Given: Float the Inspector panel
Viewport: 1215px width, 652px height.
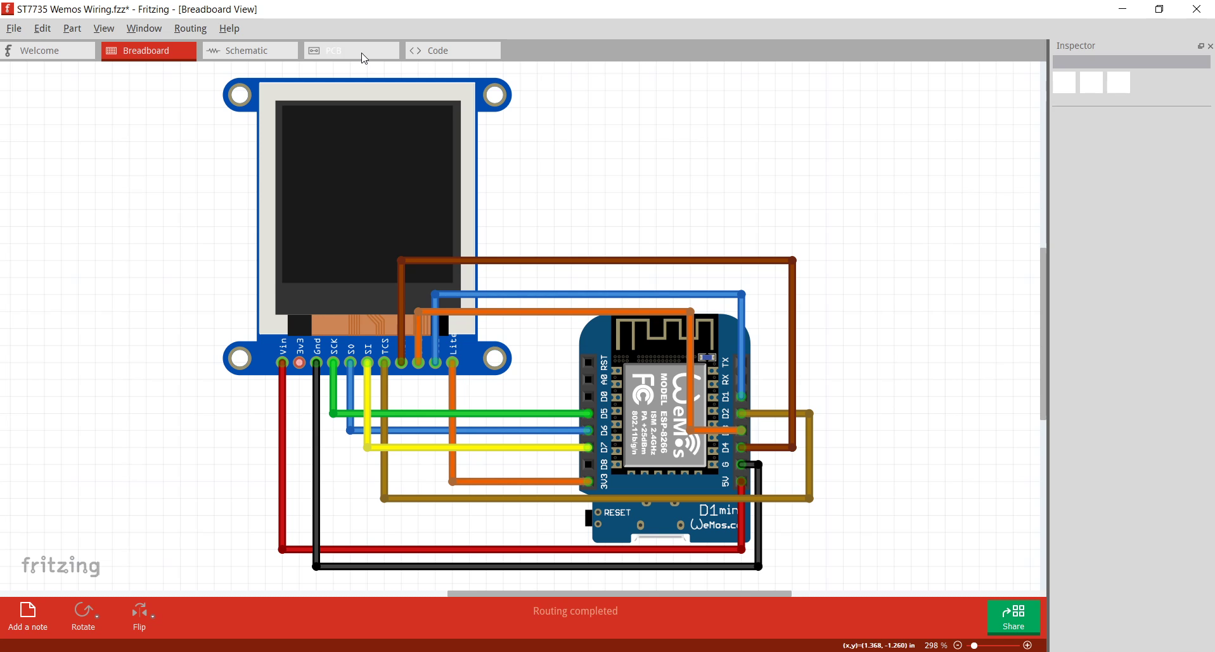Looking at the screenshot, I should point(1200,46).
